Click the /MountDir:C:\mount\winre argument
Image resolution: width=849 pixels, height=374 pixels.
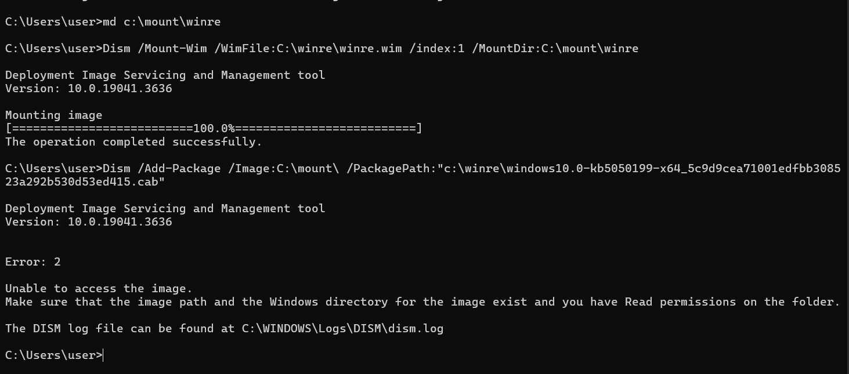click(x=555, y=49)
